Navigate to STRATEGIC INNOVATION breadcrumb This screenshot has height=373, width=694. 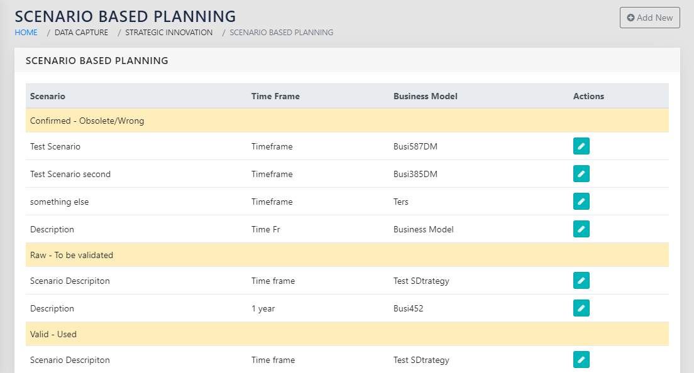168,32
